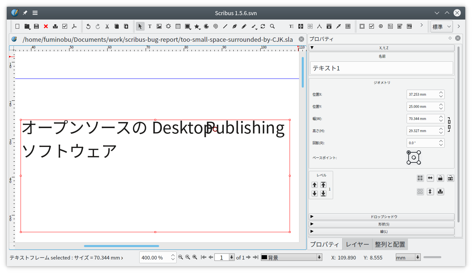
Task: Expand the ドロップシャドウ section
Action: 381,217
